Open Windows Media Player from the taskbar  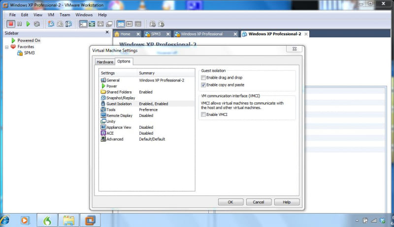25,221
